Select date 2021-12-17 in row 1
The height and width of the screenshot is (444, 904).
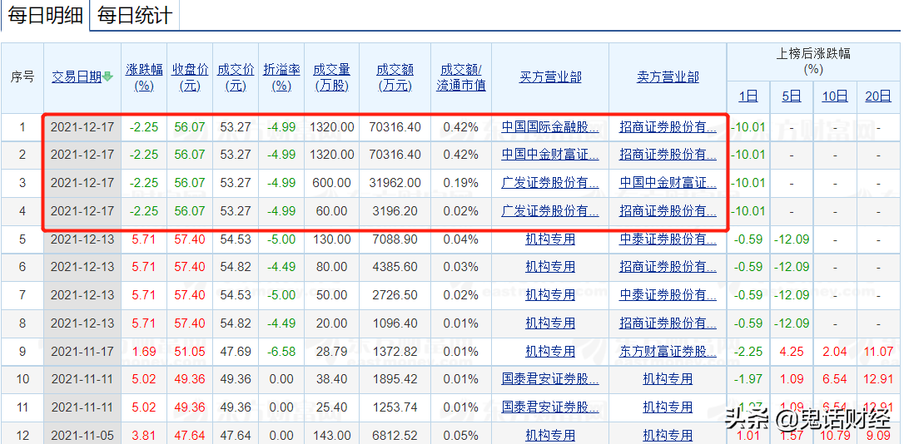pyautogui.click(x=82, y=126)
